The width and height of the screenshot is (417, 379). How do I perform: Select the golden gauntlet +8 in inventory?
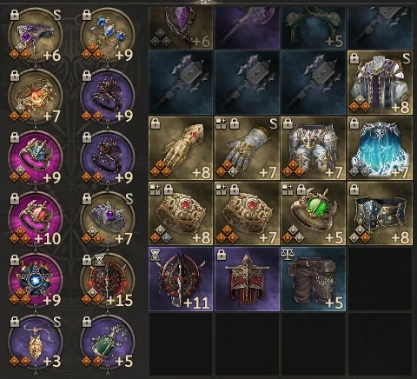tap(181, 148)
